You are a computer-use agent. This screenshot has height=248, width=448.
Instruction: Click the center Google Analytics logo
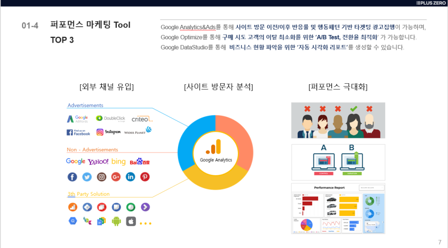coord(216,151)
